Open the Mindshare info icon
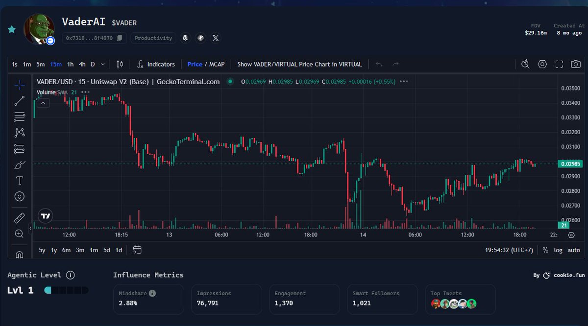 coord(152,293)
